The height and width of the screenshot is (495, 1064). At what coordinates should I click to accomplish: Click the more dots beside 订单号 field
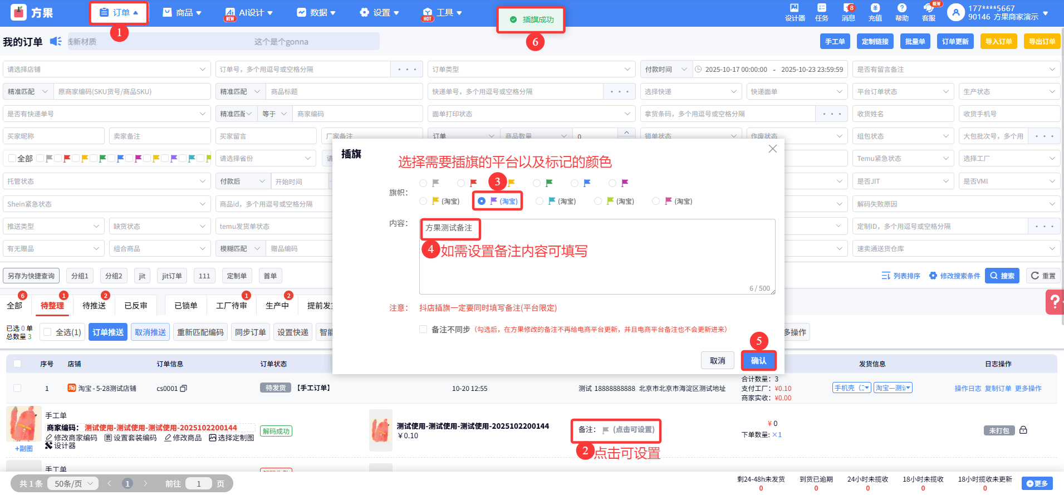pos(407,69)
